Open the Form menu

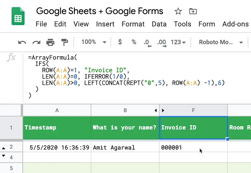tap(207, 24)
